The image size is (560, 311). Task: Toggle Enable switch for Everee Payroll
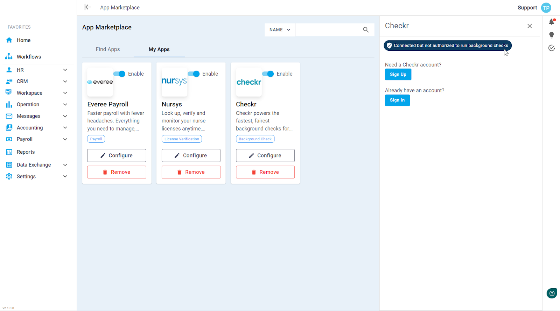[x=119, y=74]
